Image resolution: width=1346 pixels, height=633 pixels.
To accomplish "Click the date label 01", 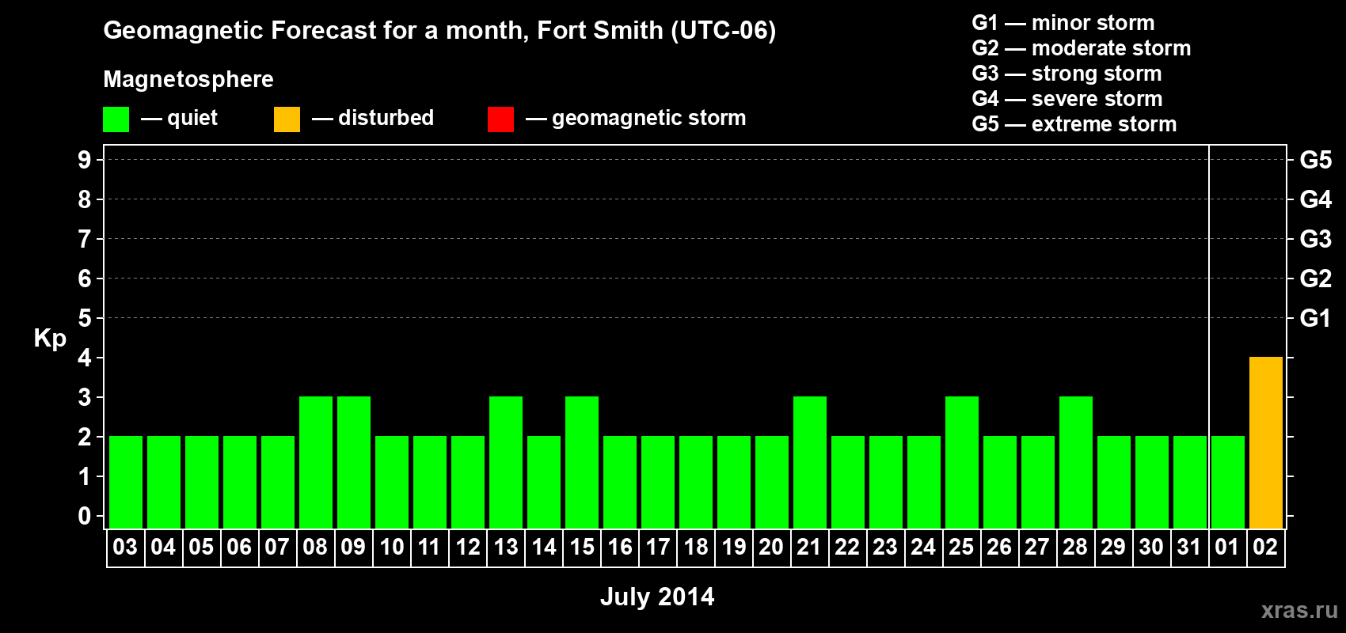I will pos(1227,548).
